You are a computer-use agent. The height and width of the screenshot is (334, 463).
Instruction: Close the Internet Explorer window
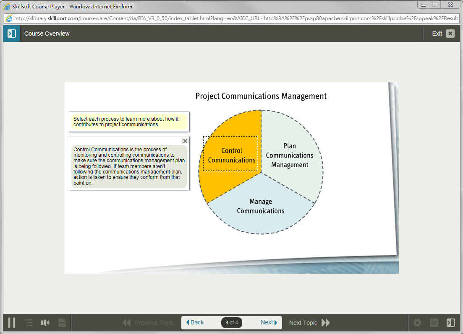click(450, 5)
